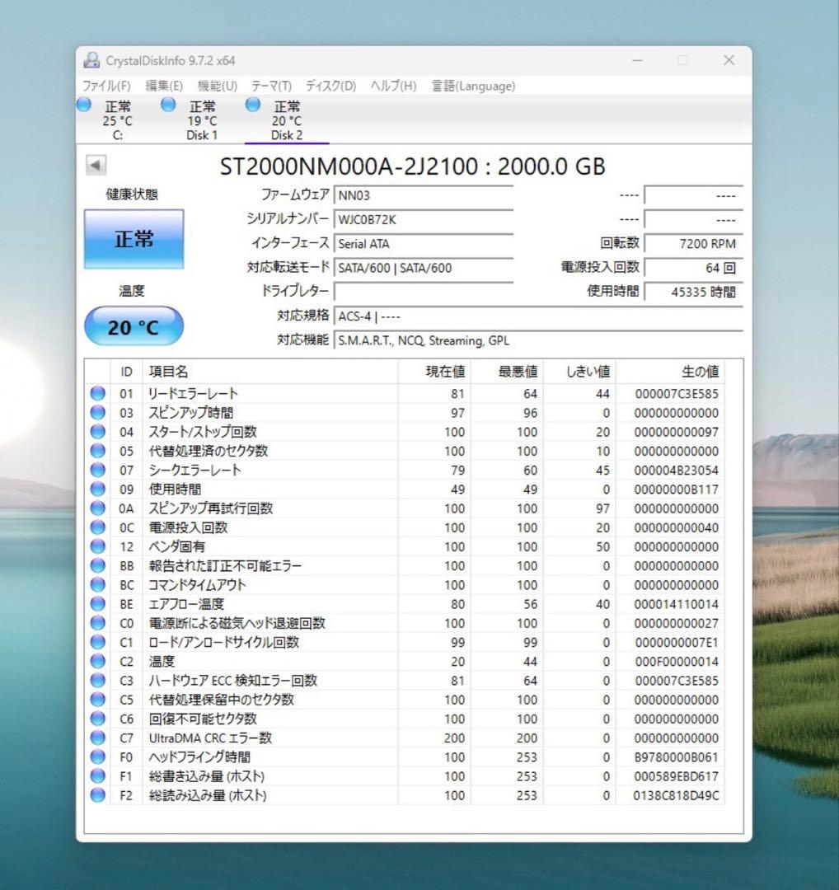Click the interface field Serial ATA
Screen dimensions: 839x890
pyautogui.click(x=424, y=243)
